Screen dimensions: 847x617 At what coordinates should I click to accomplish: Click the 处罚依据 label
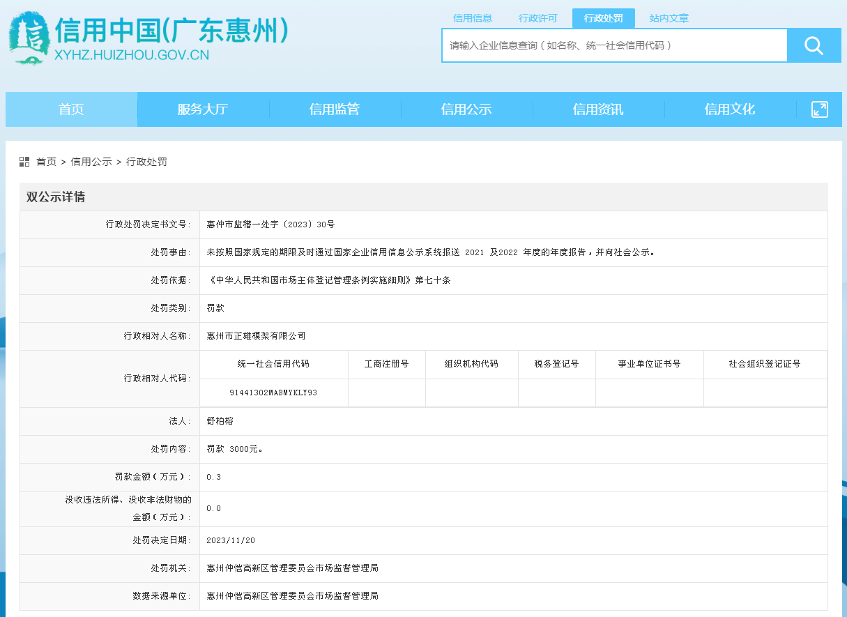[x=171, y=280]
